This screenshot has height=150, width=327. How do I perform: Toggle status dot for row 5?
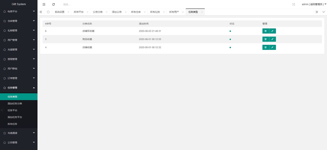click(230, 39)
